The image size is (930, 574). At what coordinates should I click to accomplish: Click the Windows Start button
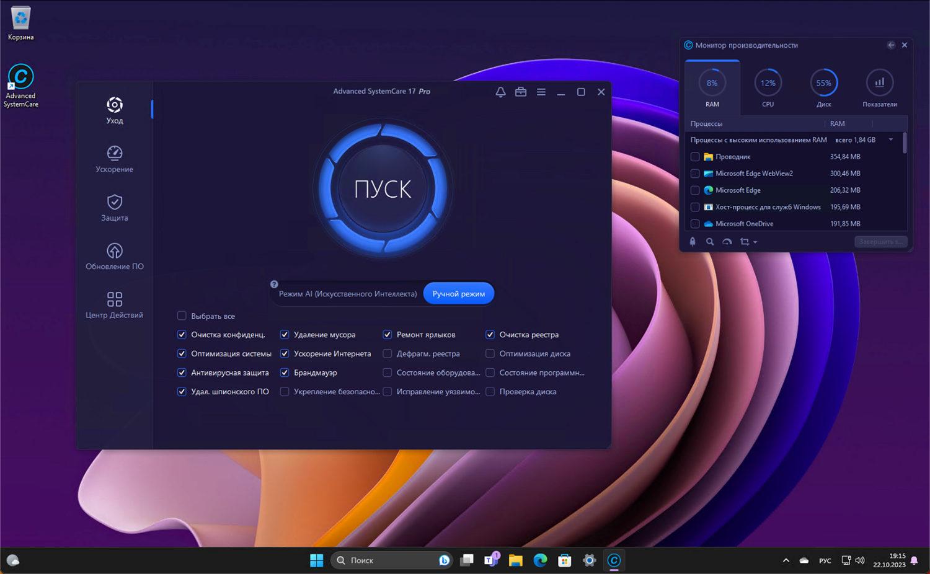316,560
